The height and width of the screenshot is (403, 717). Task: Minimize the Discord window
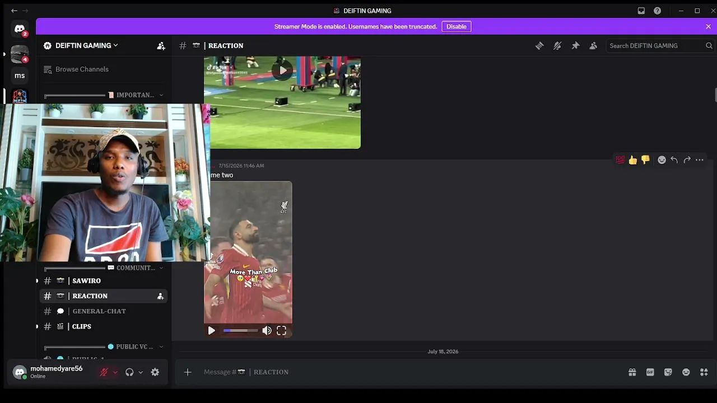point(681,11)
